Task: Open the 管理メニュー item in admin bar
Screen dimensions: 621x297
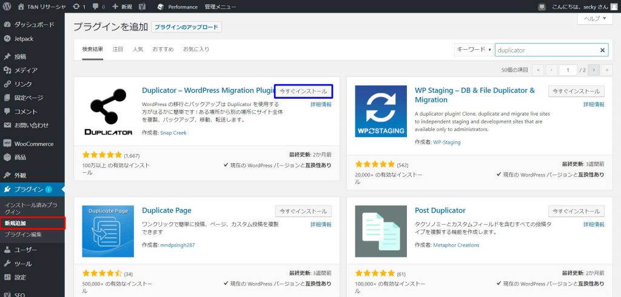Action: click(221, 7)
